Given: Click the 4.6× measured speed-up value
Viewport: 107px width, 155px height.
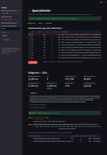Looking at the screenshot, I should 68,86.
